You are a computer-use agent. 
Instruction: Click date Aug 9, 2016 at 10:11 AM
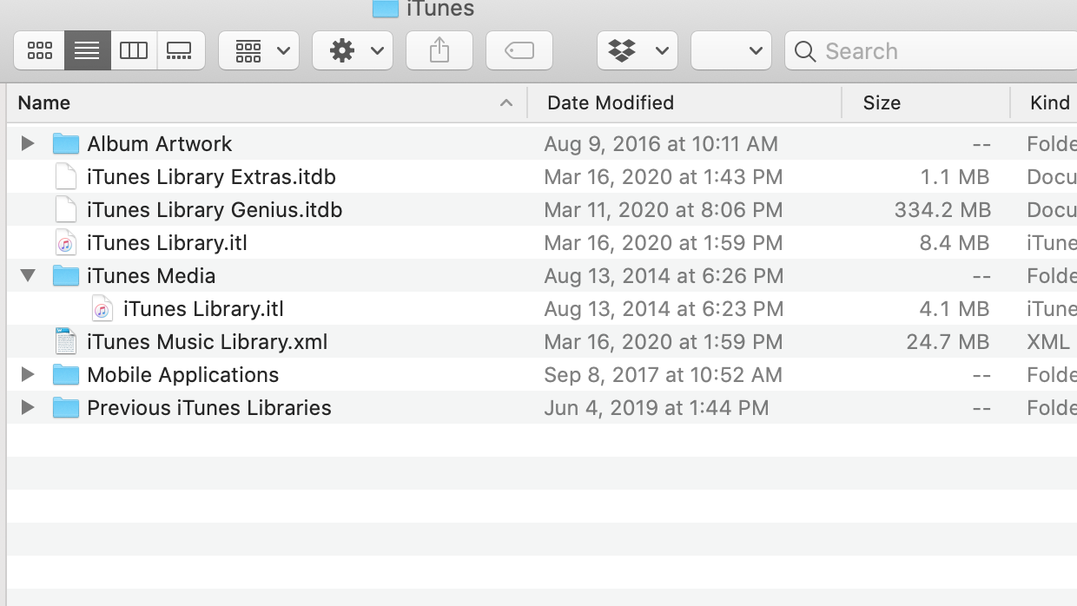661,143
